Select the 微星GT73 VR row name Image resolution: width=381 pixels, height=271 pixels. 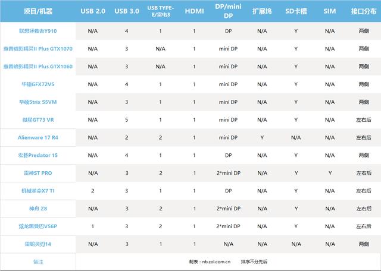point(38,119)
